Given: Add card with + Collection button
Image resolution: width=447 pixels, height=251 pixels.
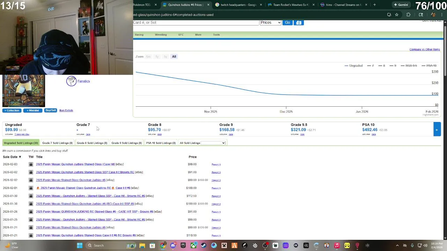Looking at the screenshot, I should pos(12,111).
